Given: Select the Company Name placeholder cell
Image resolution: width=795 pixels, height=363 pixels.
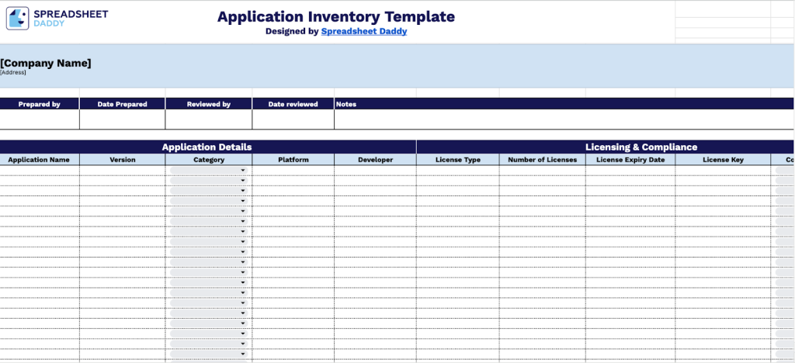Looking at the screenshot, I should 46,63.
